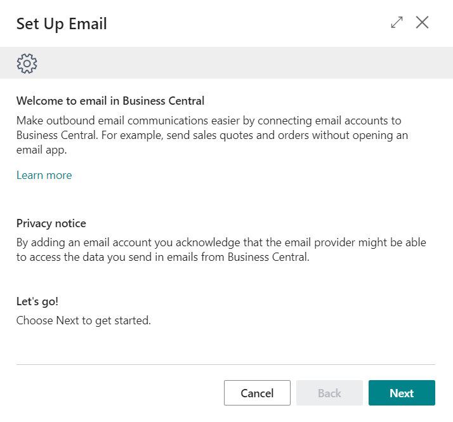Cancel the email setup

pos(257,393)
